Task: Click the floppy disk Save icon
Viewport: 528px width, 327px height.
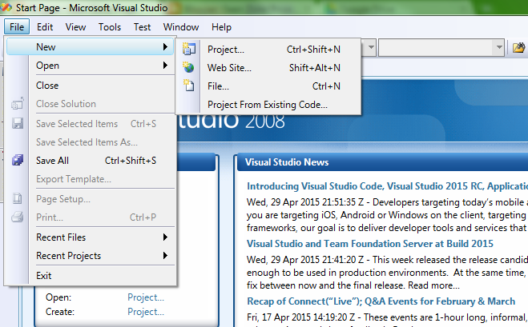Action: pyautogui.click(x=18, y=123)
